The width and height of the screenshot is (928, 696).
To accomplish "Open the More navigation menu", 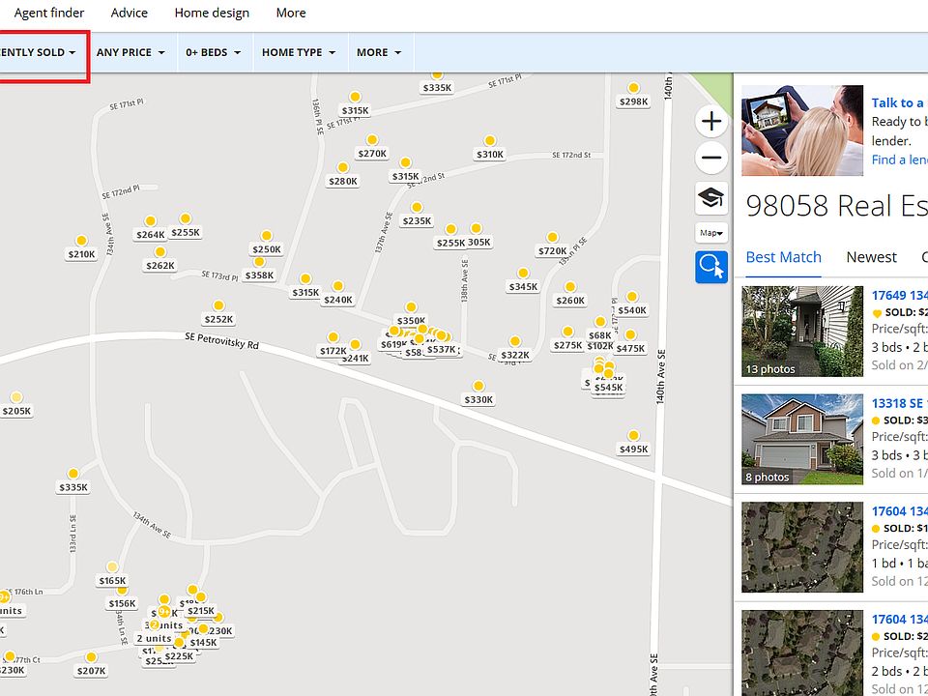I will point(291,13).
